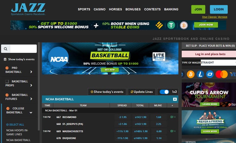The width and height of the screenshot is (236, 143).
Task: Click the Use Classic Version link
Action: pos(215,17)
